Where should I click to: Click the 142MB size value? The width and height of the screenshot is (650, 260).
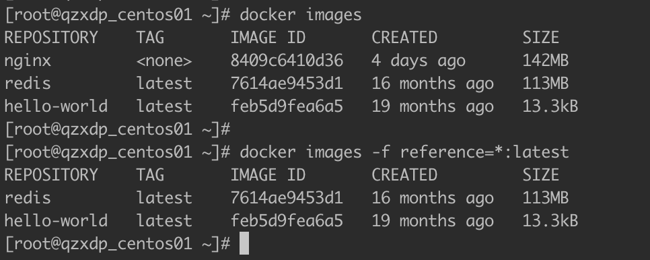pyautogui.click(x=545, y=61)
